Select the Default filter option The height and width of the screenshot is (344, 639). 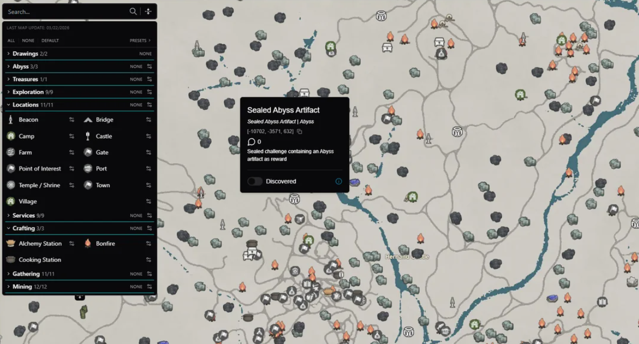pyautogui.click(x=50, y=40)
